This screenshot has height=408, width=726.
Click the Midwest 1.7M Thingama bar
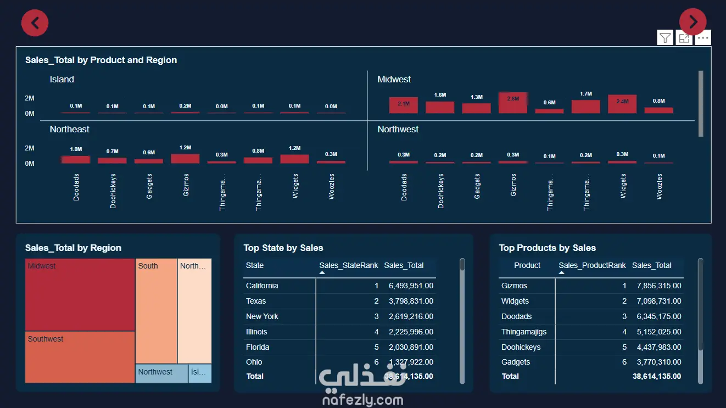[585, 107]
